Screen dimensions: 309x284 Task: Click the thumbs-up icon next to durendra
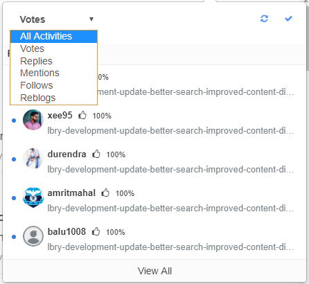point(96,154)
